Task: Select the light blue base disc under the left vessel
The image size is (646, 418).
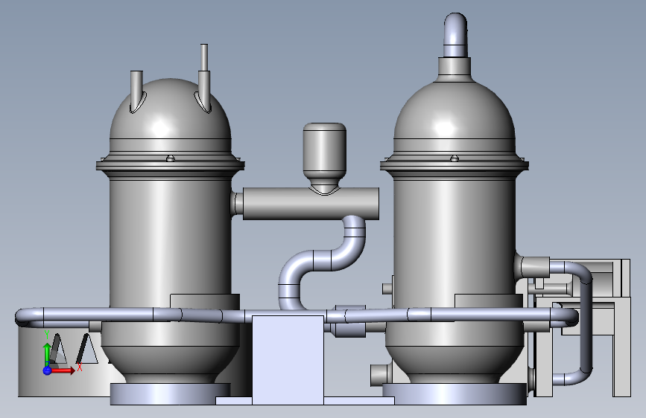Action: 170,393
